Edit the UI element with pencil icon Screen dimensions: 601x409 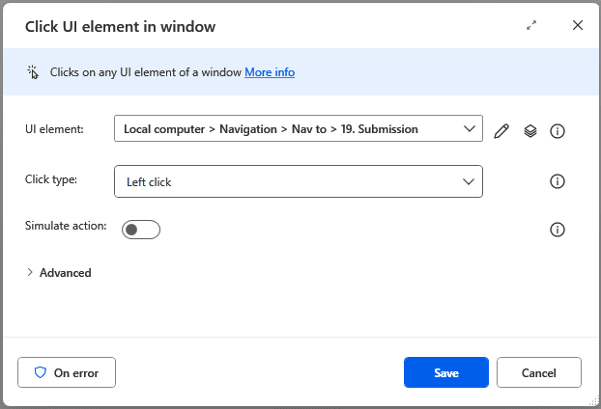pyautogui.click(x=501, y=131)
